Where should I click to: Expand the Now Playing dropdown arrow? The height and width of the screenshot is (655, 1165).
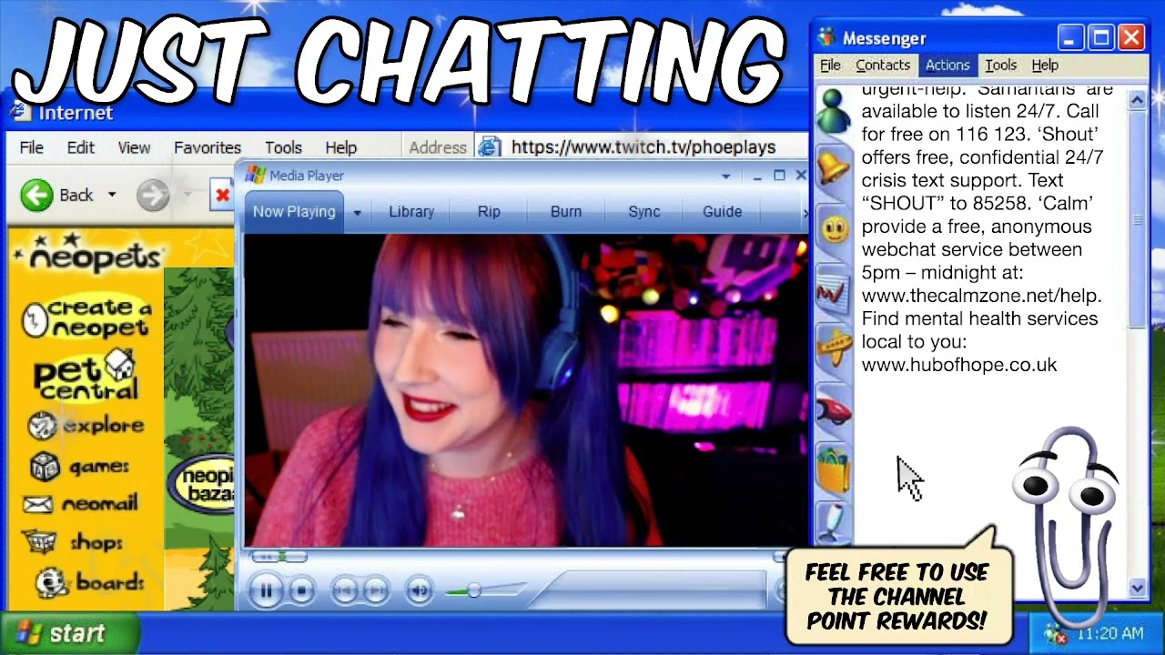click(x=357, y=212)
